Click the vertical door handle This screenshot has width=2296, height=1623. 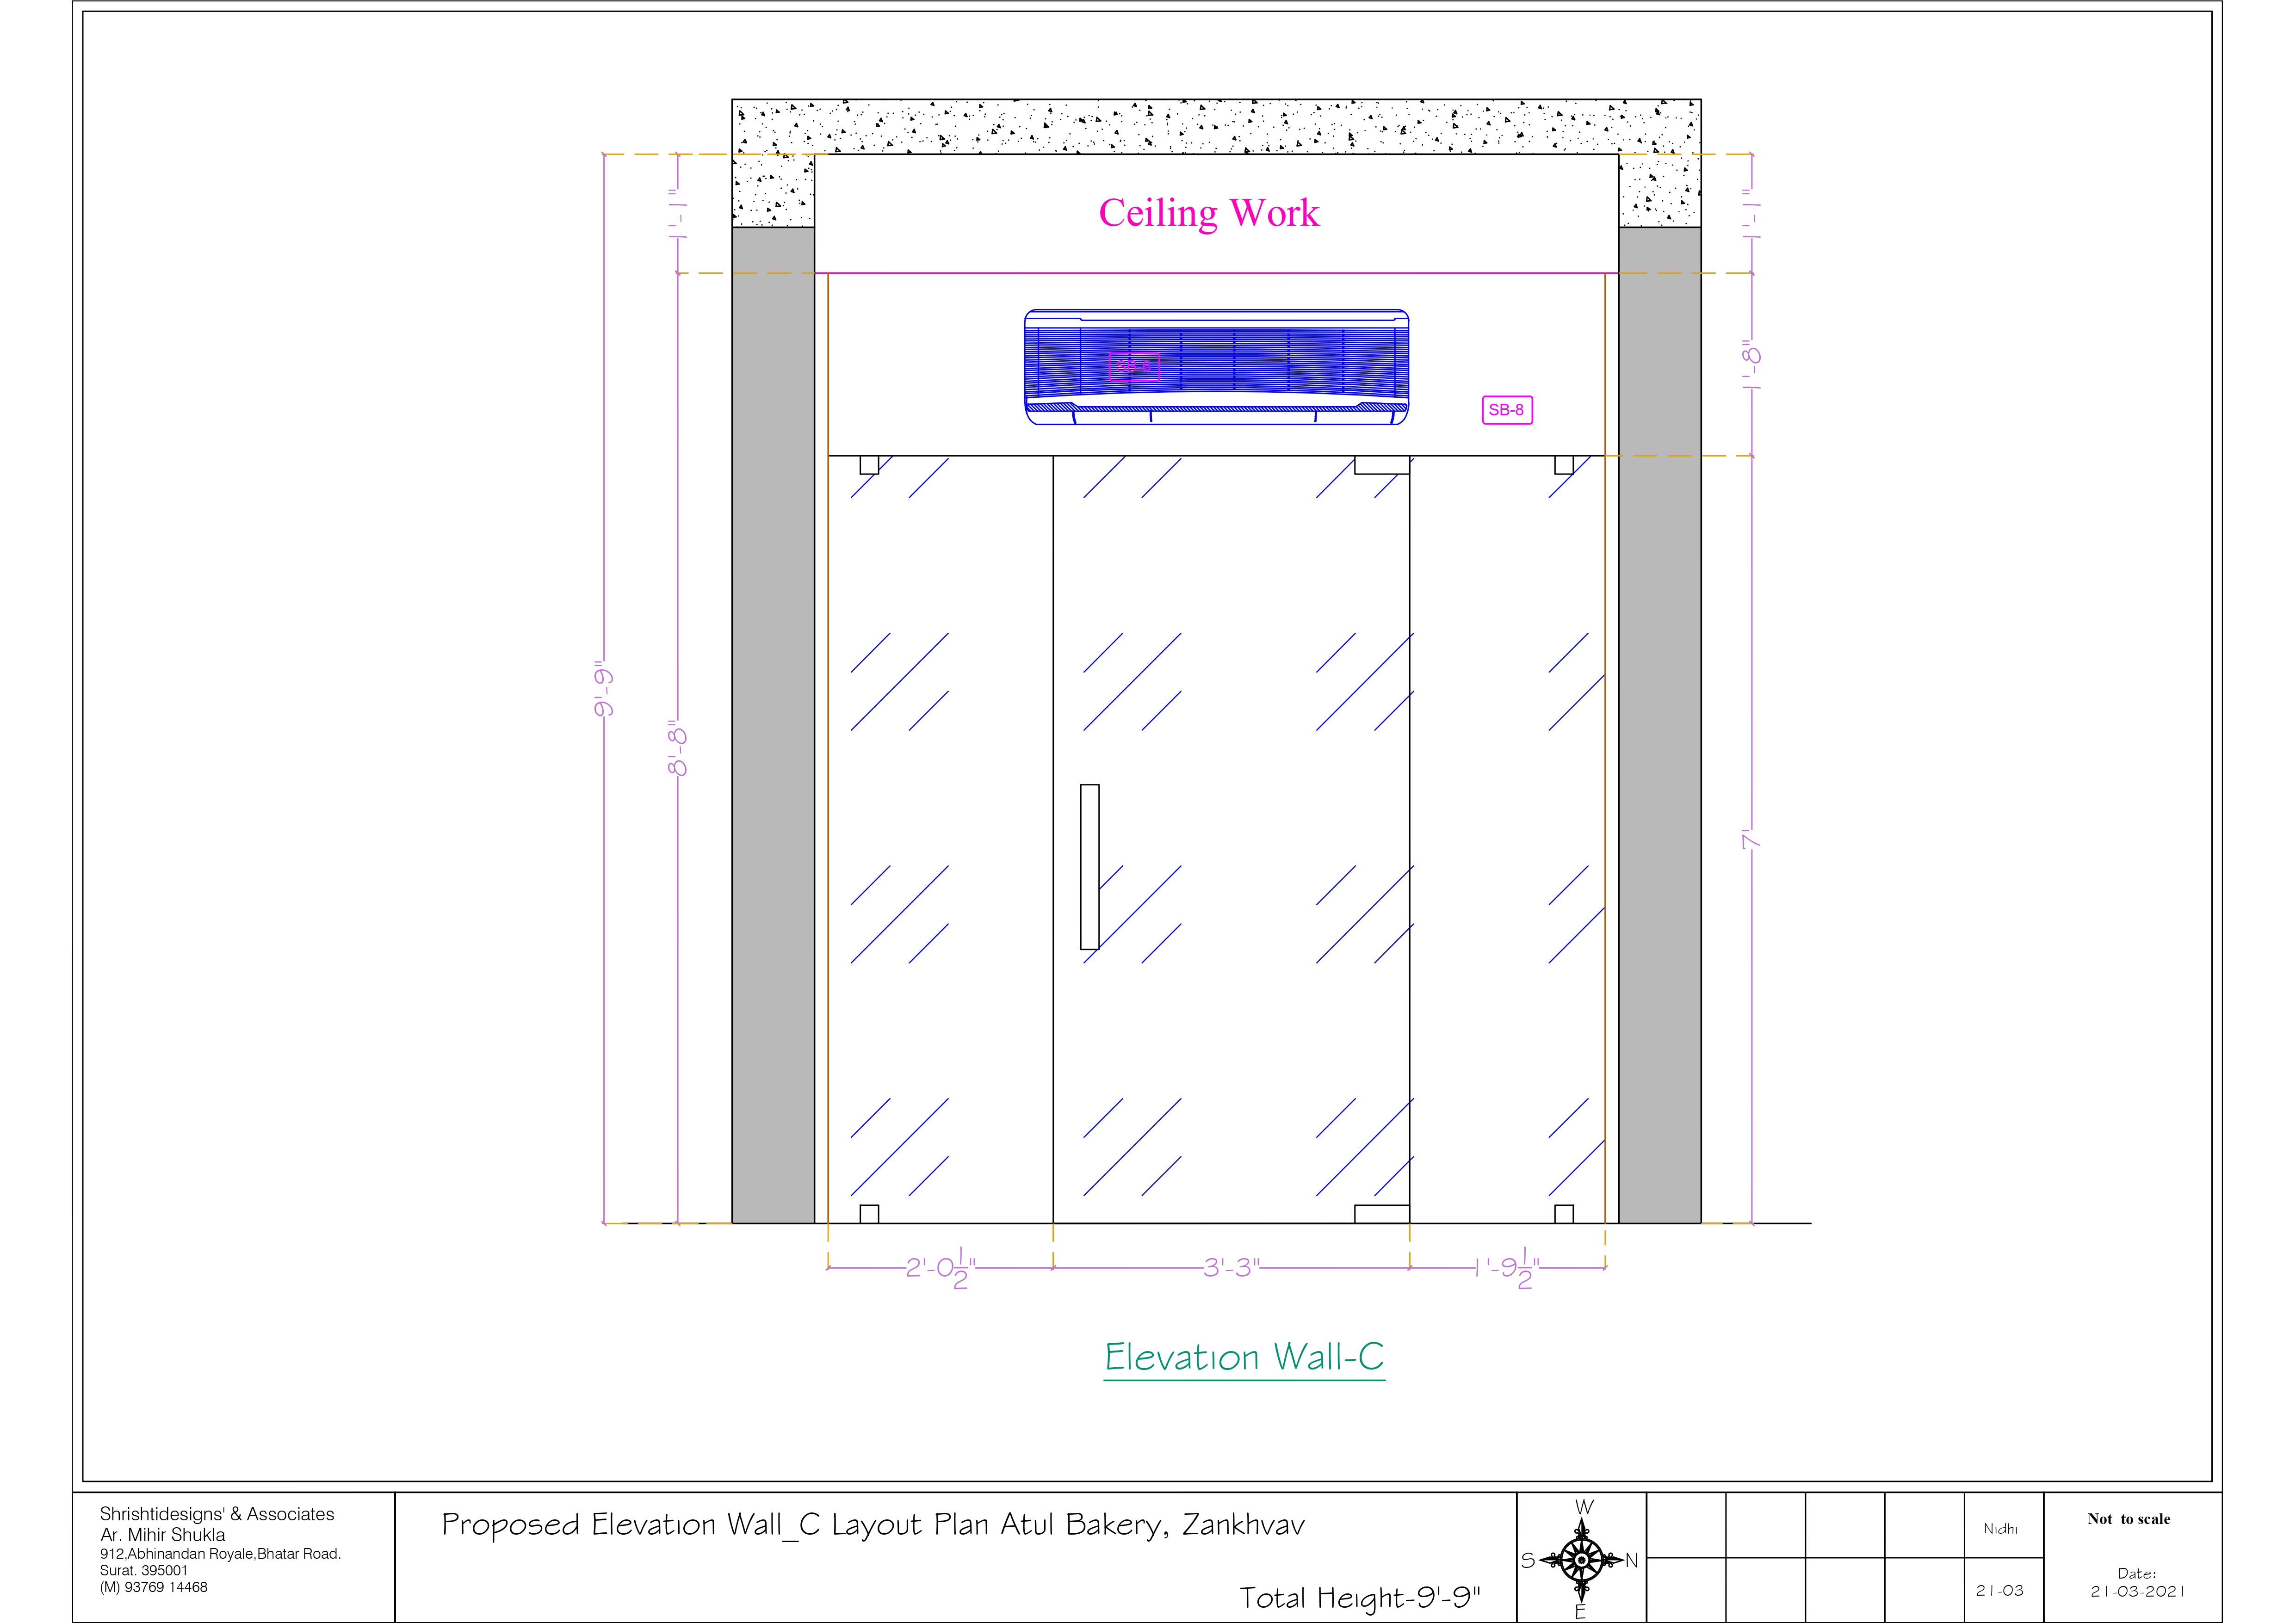[x=1089, y=866]
